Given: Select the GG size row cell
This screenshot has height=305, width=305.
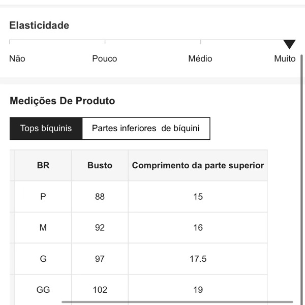Looking at the screenshot, I should [43, 290].
